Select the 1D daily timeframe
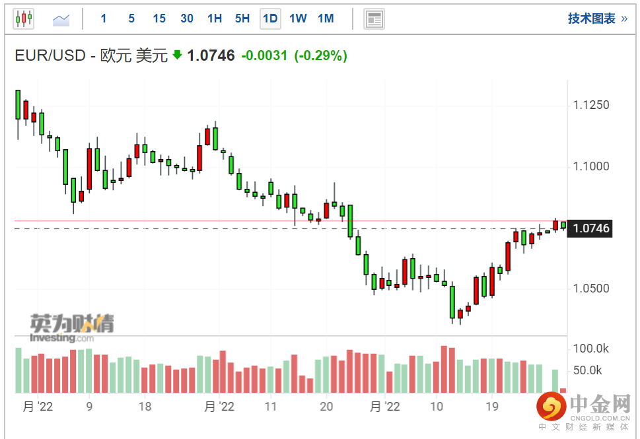Viewport: 640px width, 439px height. (x=270, y=18)
